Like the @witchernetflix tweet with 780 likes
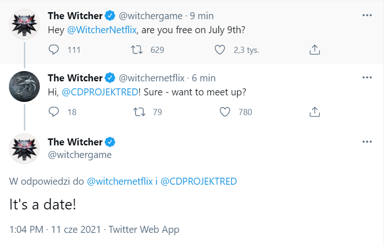Image resolution: width=384 pixels, height=245 pixels. point(225,112)
